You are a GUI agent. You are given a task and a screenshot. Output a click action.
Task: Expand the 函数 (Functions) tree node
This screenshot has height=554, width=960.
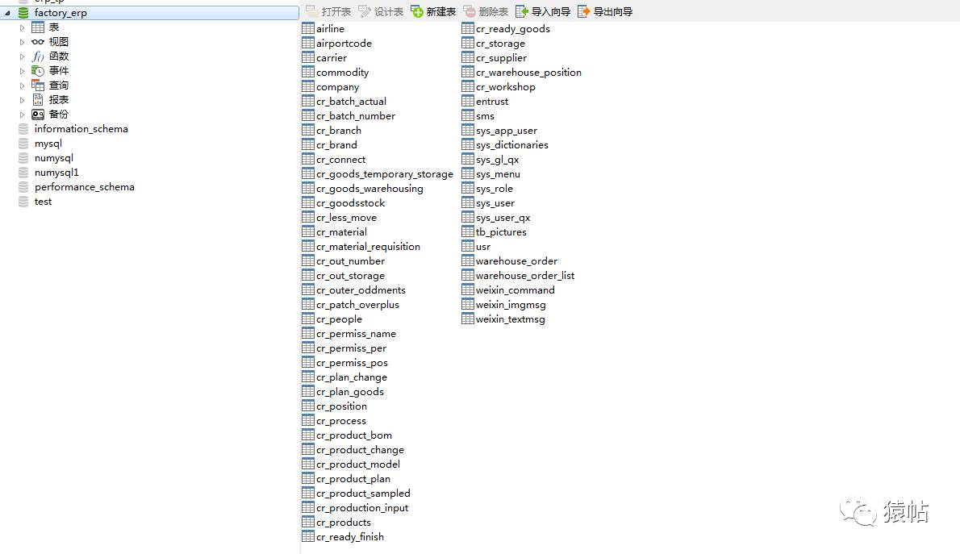pos(22,56)
